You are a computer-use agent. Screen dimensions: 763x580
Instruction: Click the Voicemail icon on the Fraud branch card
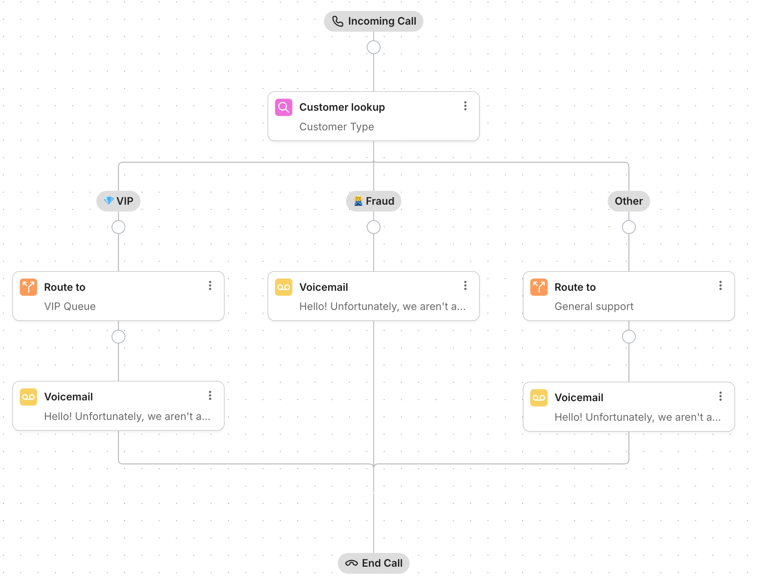click(x=284, y=287)
